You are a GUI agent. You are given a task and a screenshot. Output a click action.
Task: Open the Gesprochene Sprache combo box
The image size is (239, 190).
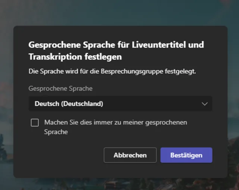[x=120, y=104]
